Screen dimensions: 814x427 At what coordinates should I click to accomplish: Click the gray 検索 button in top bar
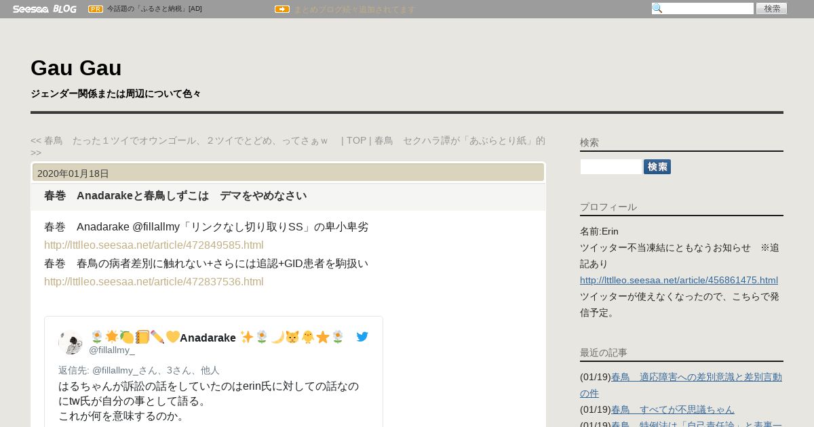[772, 8]
